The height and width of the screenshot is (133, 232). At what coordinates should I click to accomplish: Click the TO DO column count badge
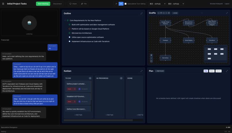point(90,78)
